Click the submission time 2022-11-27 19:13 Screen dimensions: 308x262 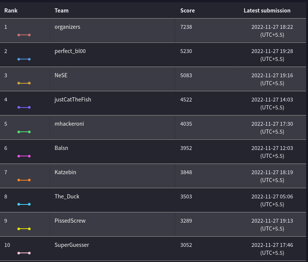pyautogui.click(x=272, y=221)
